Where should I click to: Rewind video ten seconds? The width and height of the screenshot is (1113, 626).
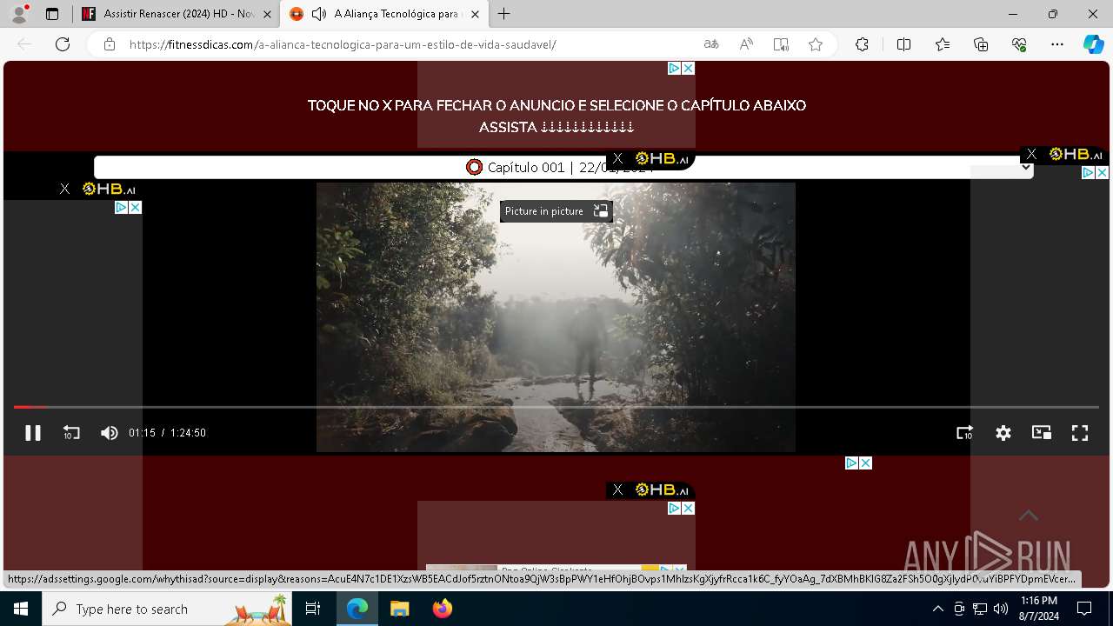click(71, 433)
